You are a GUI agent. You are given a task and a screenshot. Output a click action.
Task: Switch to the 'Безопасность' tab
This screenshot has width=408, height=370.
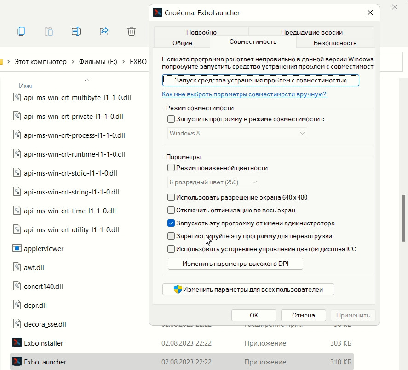point(335,43)
